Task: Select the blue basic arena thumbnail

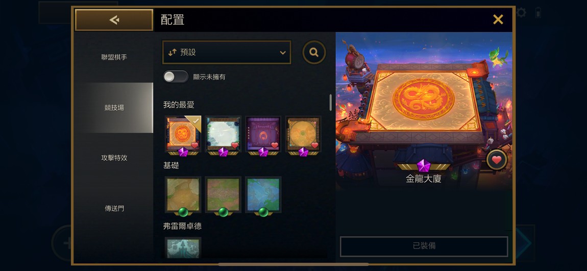Action: click(263, 194)
